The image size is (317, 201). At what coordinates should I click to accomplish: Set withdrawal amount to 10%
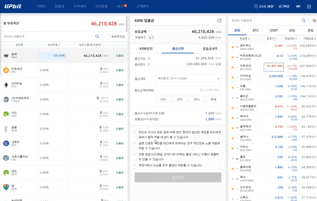(x=163, y=99)
